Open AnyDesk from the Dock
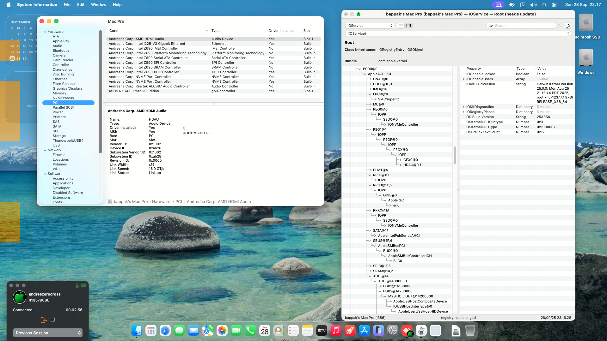The image size is (607, 341). click(407, 331)
